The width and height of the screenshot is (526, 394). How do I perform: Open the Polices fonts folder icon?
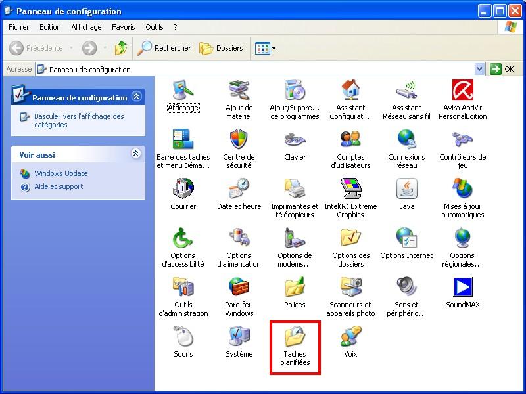pos(295,287)
